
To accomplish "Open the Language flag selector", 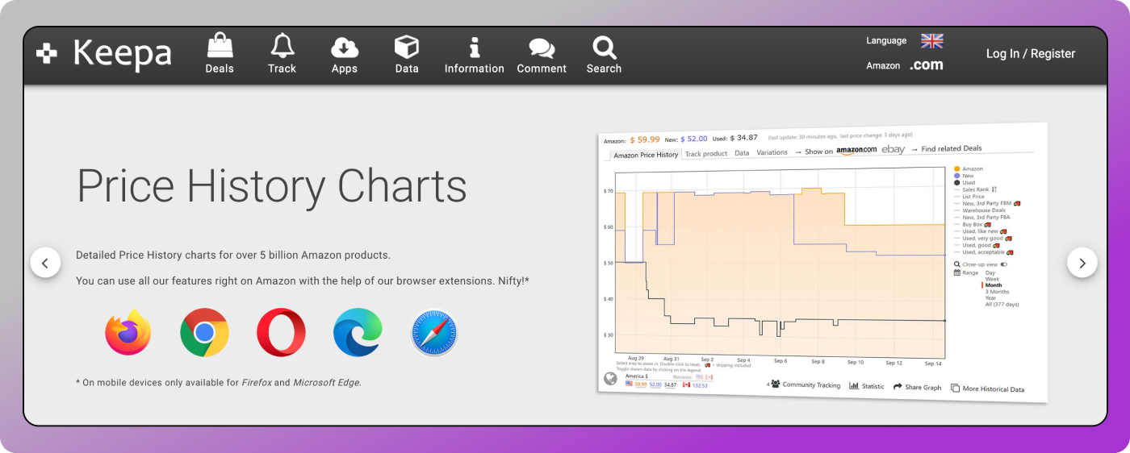I will pyautogui.click(x=932, y=40).
